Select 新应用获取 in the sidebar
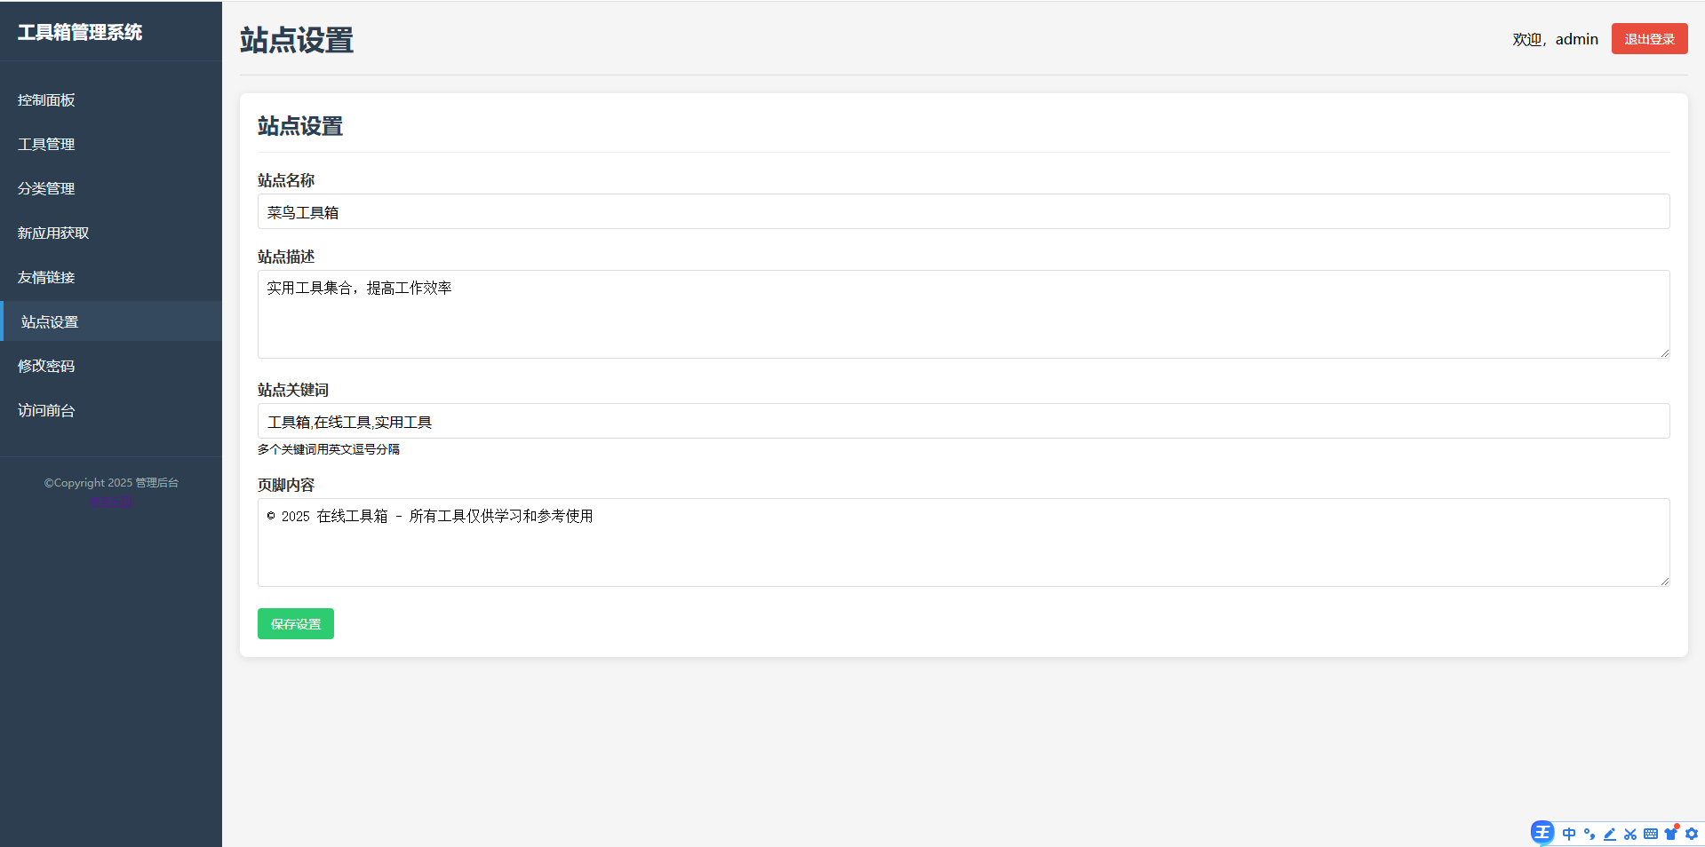The height and width of the screenshot is (847, 1705). tap(53, 234)
